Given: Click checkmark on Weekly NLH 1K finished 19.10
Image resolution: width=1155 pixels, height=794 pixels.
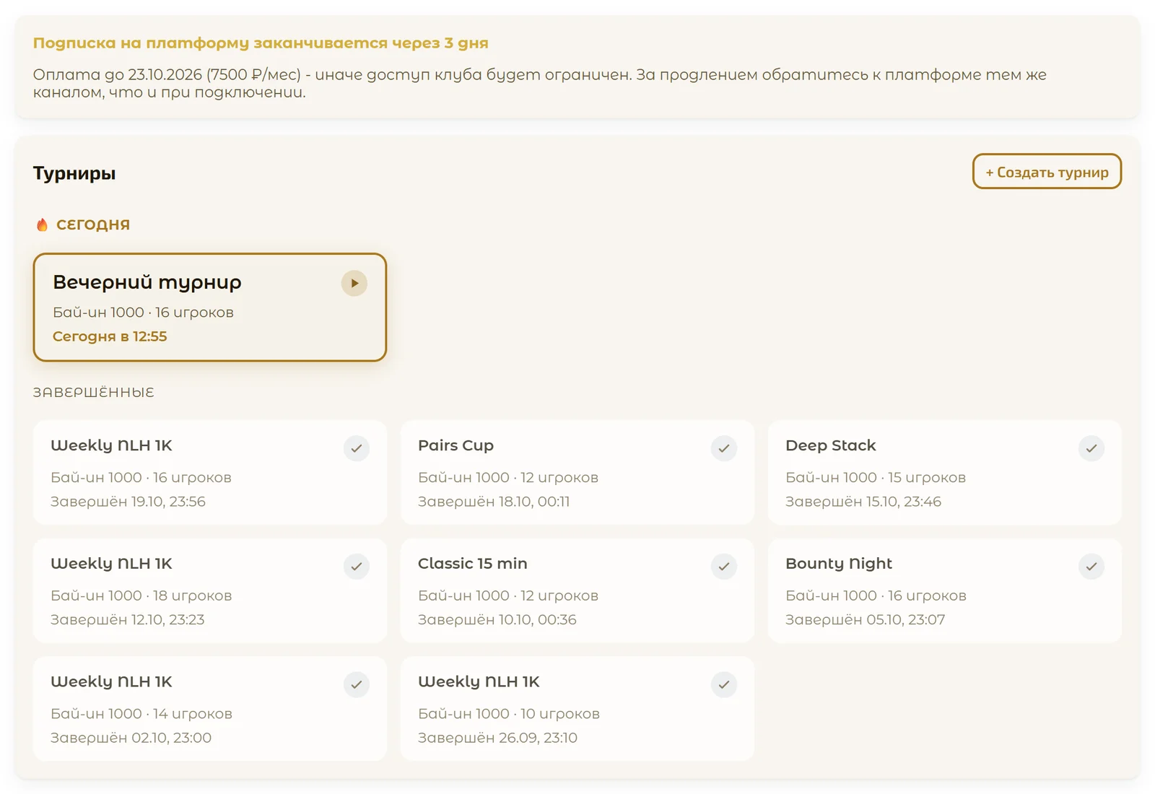Looking at the screenshot, I should pos(357,448).
